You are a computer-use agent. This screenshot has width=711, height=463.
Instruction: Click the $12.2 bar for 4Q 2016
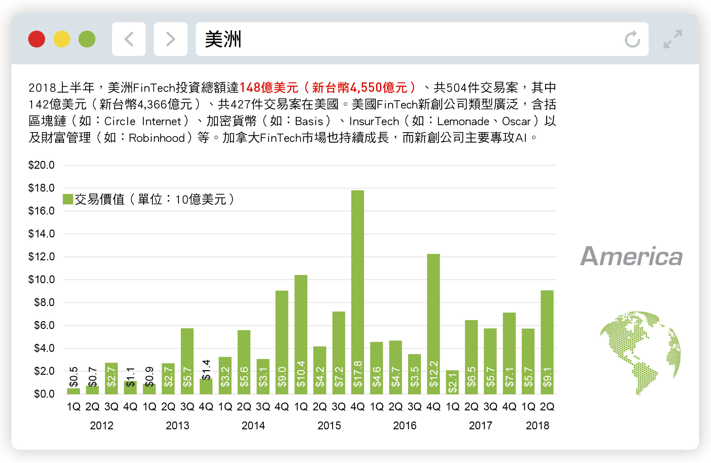(x=433, y=324)
